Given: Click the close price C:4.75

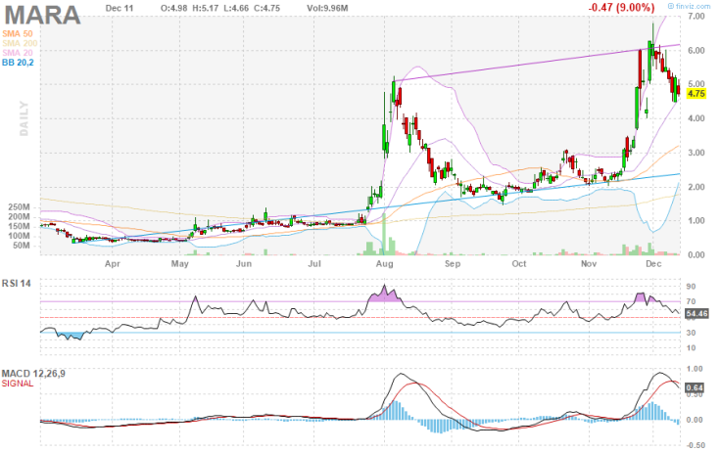Looking at the screenshot, I should coord(266,8).
